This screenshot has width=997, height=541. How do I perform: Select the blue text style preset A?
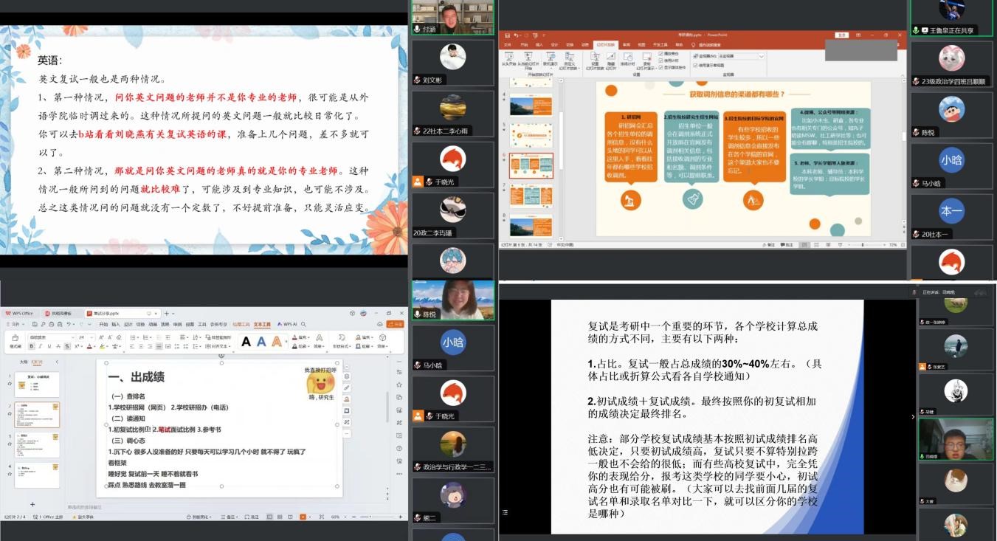coord(261,341)
